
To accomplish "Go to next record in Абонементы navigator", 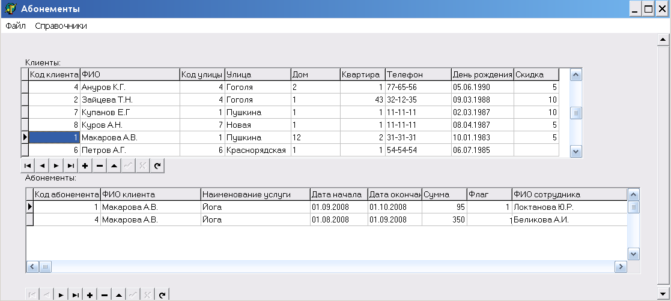I will [61, 295].
